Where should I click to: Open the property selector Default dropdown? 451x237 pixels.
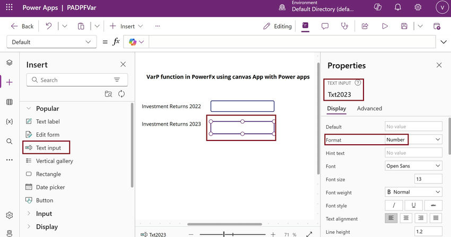point(51,42)
